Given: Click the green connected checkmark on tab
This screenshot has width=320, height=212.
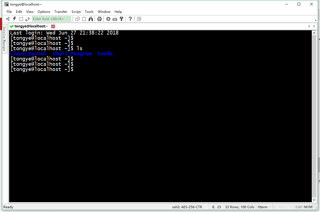Looking at the screenshot, I should tap(12, 26).
